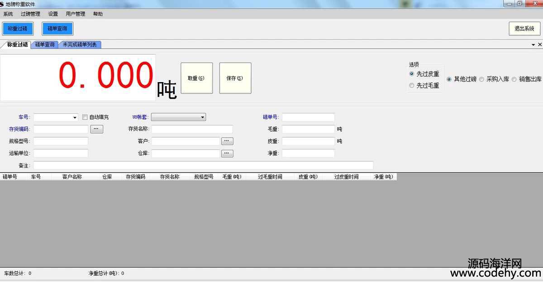Click the application icon in title bar
This screenshot has width=543, height=282.
pos(2,4)
